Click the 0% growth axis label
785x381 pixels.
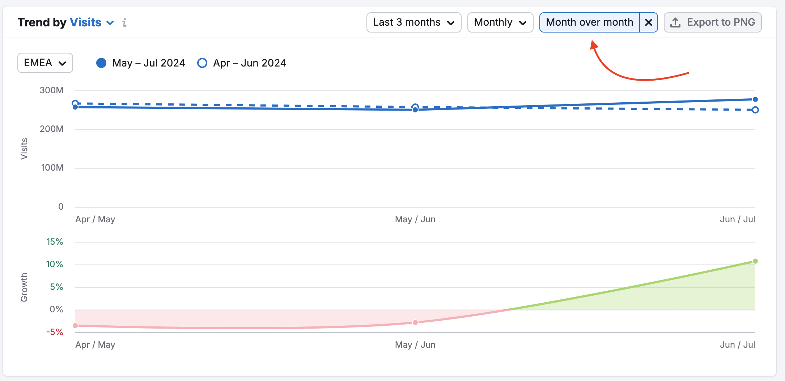pyautogui.click(x=56, y=309)
